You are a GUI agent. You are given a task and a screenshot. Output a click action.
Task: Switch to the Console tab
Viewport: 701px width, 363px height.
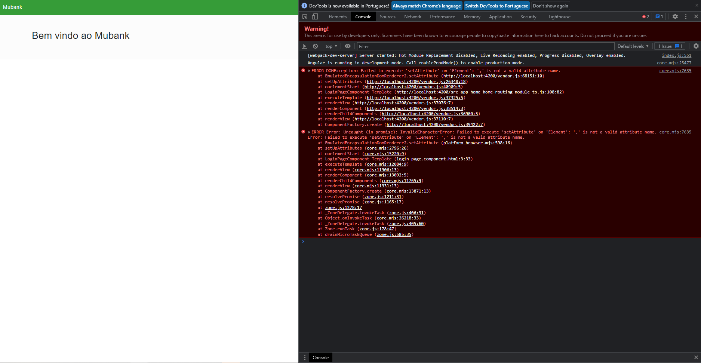(363, 17)
